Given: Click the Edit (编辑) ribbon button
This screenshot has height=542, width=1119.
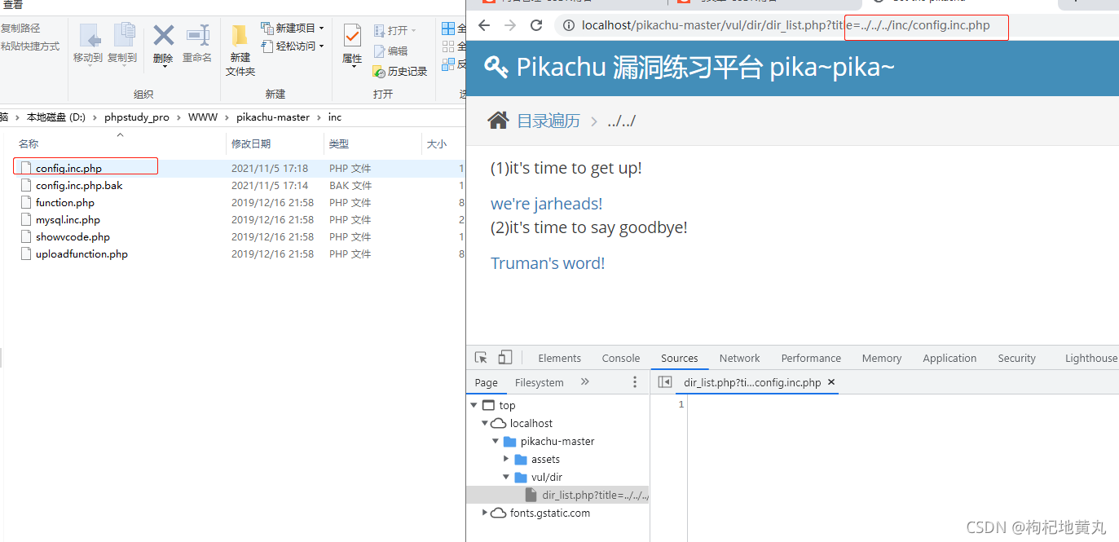Looking at the screenshot, I should (x=390, y=51).
